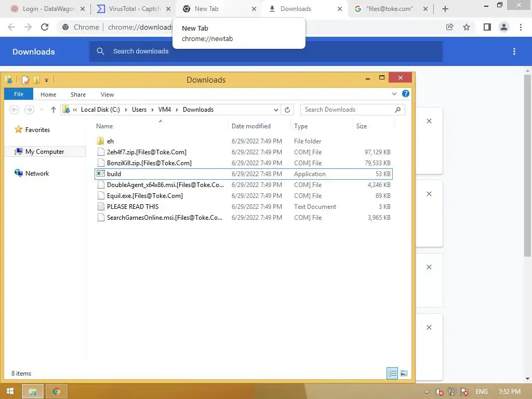The image size is (532, 399).
Task: Open File Explorer from taskbar
Action: [33, 391]
